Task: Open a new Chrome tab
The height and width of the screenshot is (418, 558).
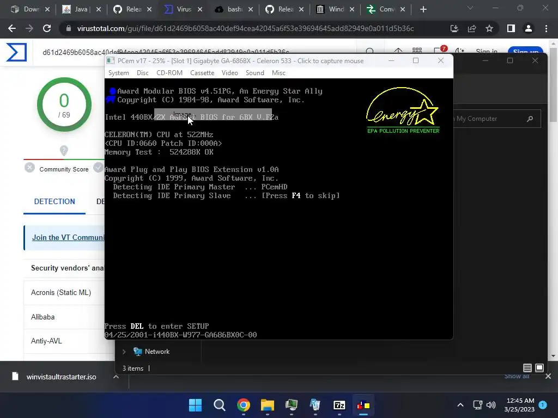Action: click(x=423, y=10)
